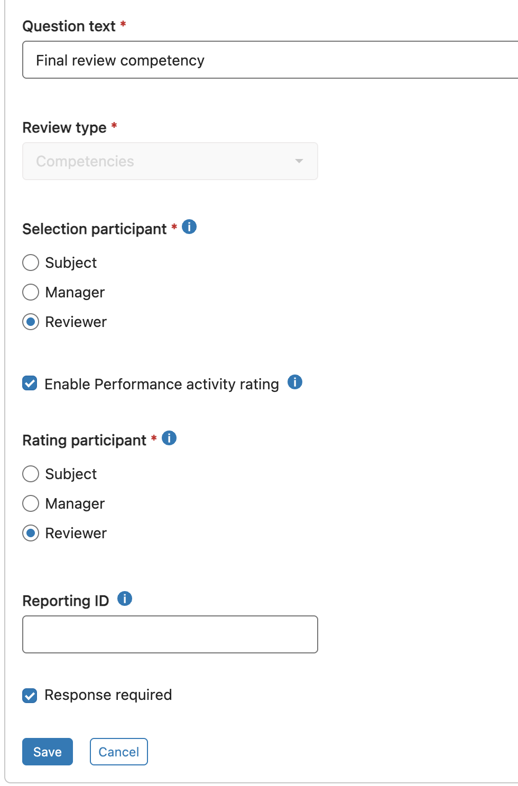Click the Rating participant info icon
518x786 pixels.
click(x=169, y=438)
